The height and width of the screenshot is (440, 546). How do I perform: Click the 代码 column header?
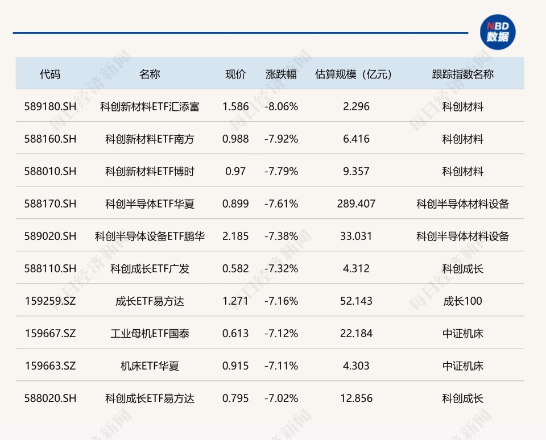(x=50, y=74)
